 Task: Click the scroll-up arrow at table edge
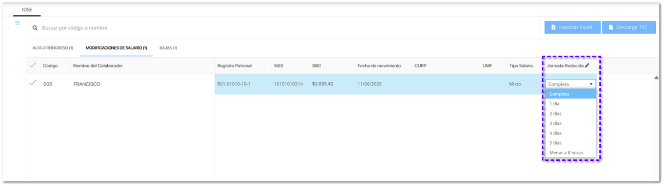tap(656, 78)
